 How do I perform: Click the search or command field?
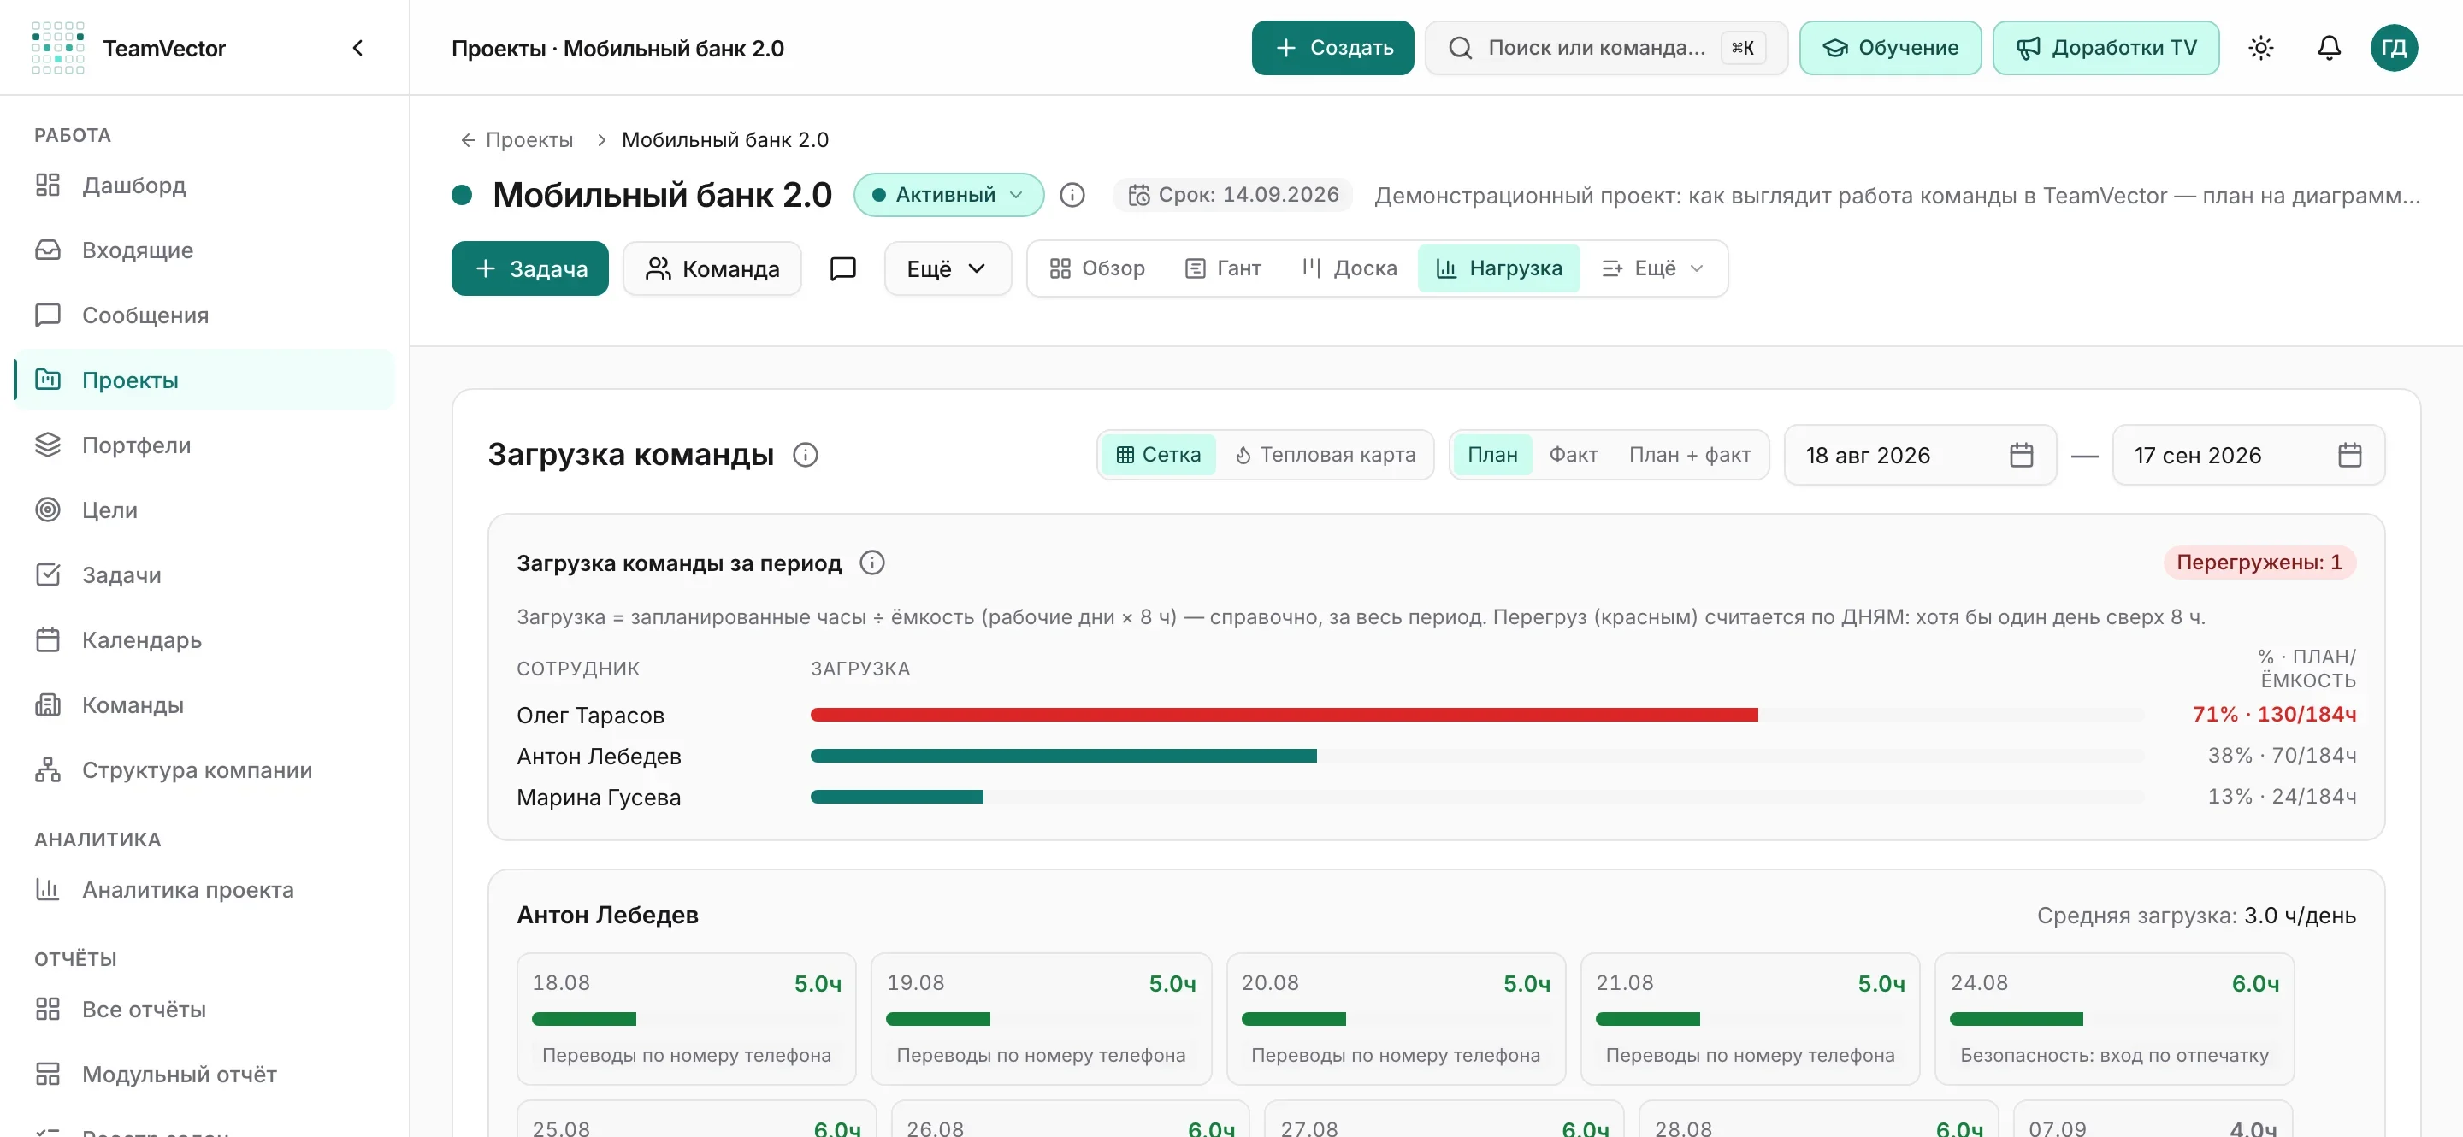point(1605,48)
